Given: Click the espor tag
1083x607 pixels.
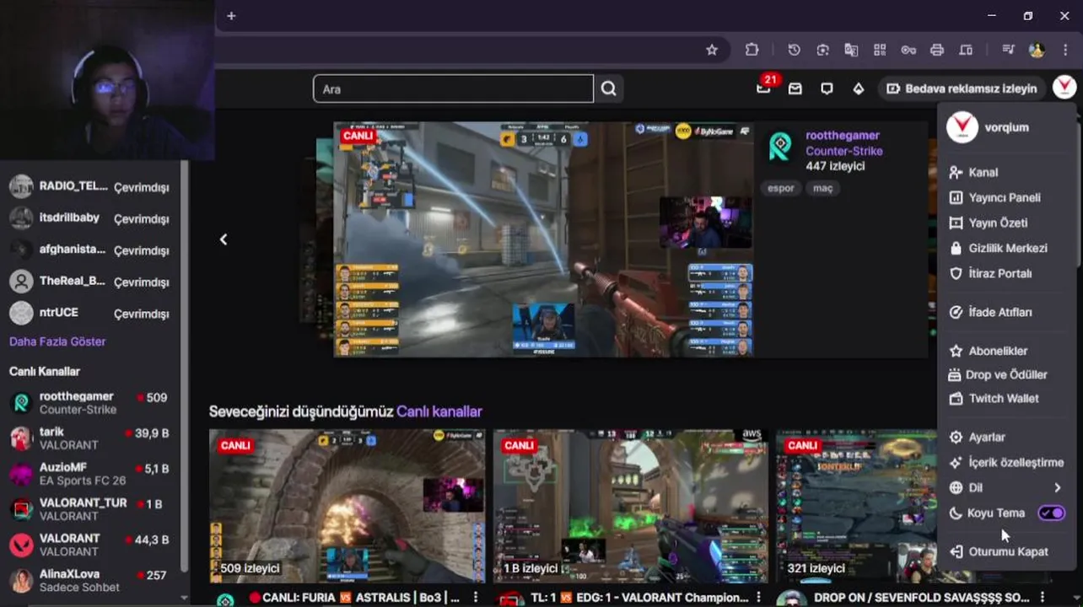Looking at the screenshot, I should [x=781, y=188].
